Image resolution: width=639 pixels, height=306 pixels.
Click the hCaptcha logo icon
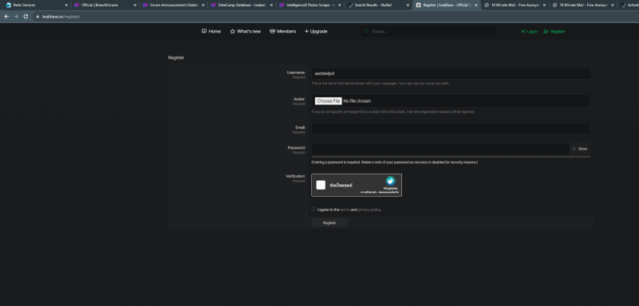coord(390,181)
